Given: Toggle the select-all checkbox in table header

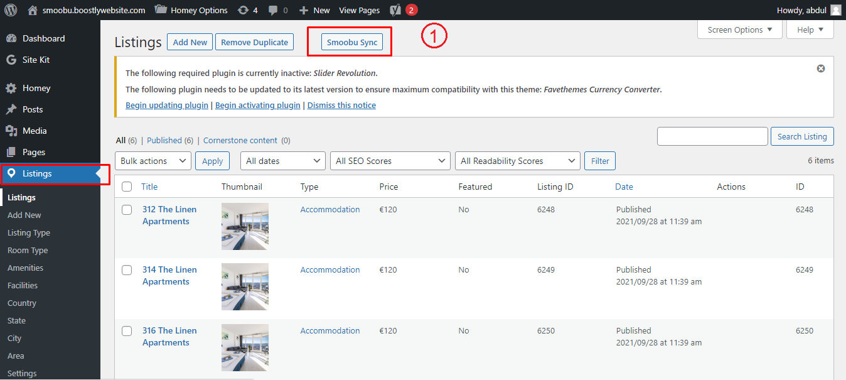Looking at the screenshot, I should [x=127, y=187].
